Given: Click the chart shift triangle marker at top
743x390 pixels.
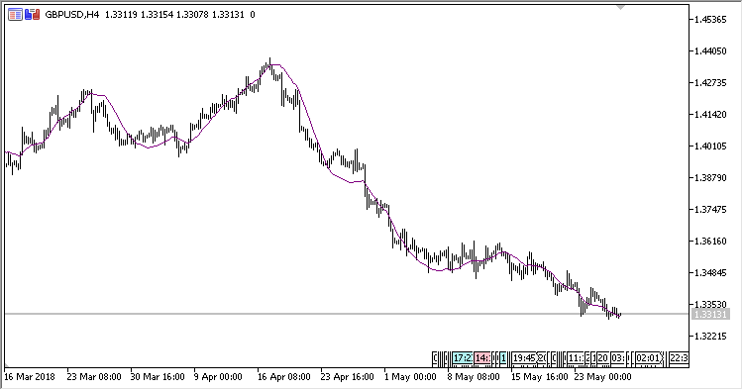Looking at the screenshot, I should [620, 7].
